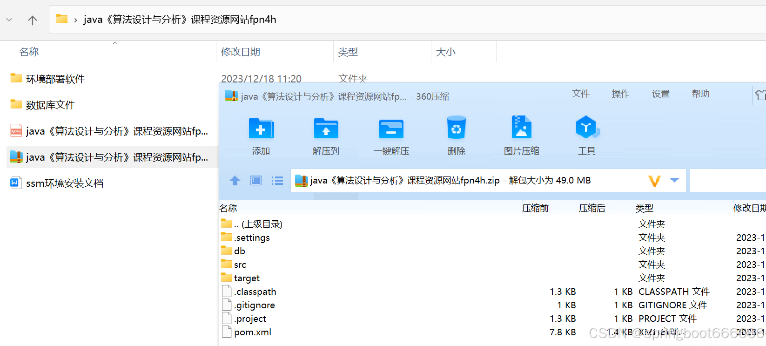Open the 图片压缩 image compress tool
The image size is (766, 346).
[521, 127]
